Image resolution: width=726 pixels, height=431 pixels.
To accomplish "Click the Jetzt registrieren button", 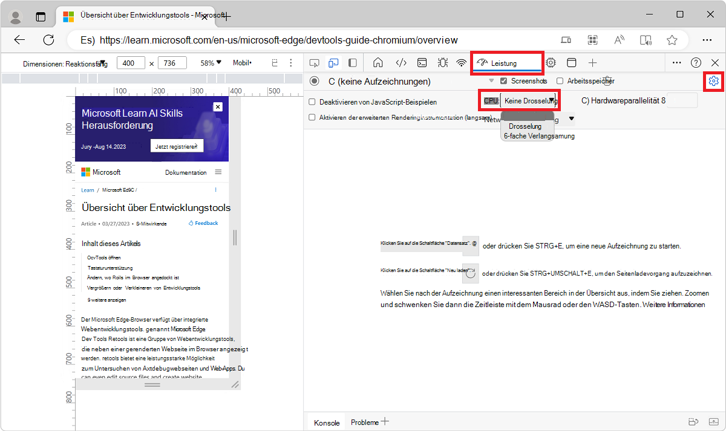I will [177, 145].
